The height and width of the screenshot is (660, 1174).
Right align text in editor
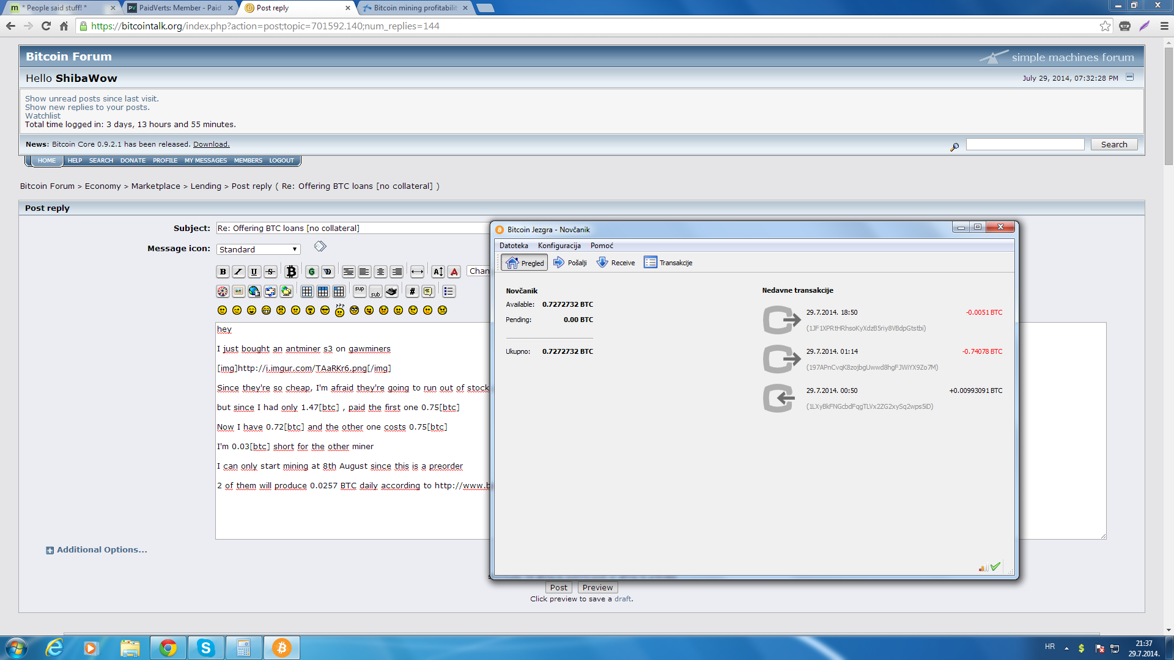coord(396,272)
